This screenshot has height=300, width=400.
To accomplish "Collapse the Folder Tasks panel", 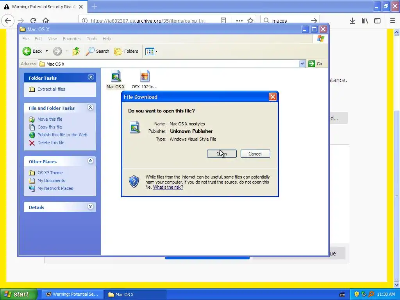I will (91, 77).
